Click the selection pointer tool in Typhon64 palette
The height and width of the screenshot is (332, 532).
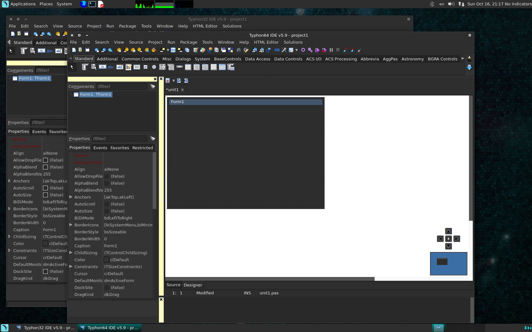(72, 67)
